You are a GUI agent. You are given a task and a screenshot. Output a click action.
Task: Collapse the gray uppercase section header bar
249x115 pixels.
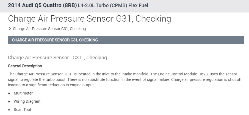pos(126,40)
